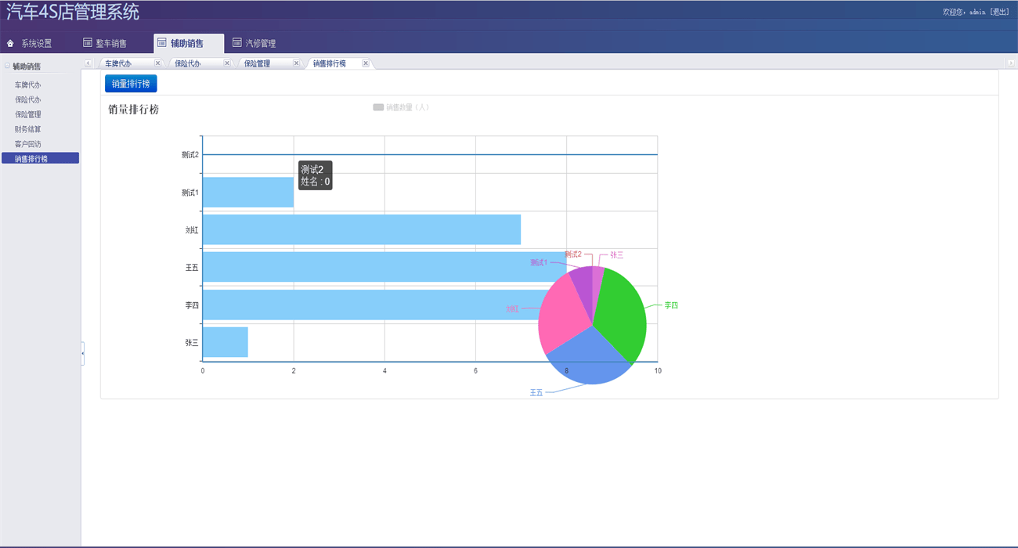Log out via the 退出 link

1000,12
